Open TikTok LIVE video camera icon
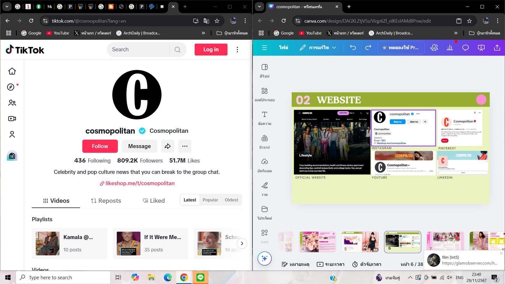Screen dimensions: 505x284 click(12, 119)
